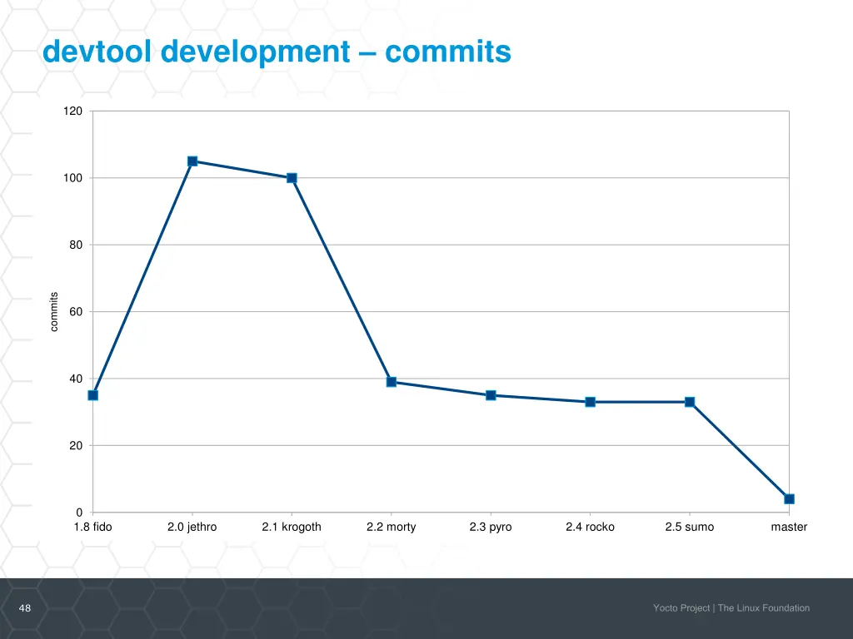Select the '2.1 krogoth' axis label

292,527
